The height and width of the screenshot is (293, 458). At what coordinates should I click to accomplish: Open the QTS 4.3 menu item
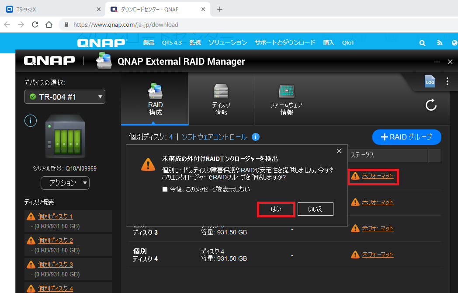(172, 43)
